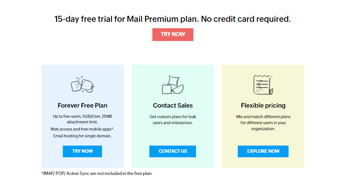Click the pricing checklist receipt icon
Viewport: 357px width, 193px height.
tap(263, 85)
